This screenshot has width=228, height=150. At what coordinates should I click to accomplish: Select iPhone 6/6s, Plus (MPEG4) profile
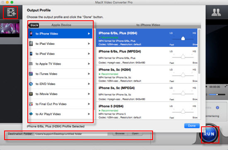click(x=147, y=56)
